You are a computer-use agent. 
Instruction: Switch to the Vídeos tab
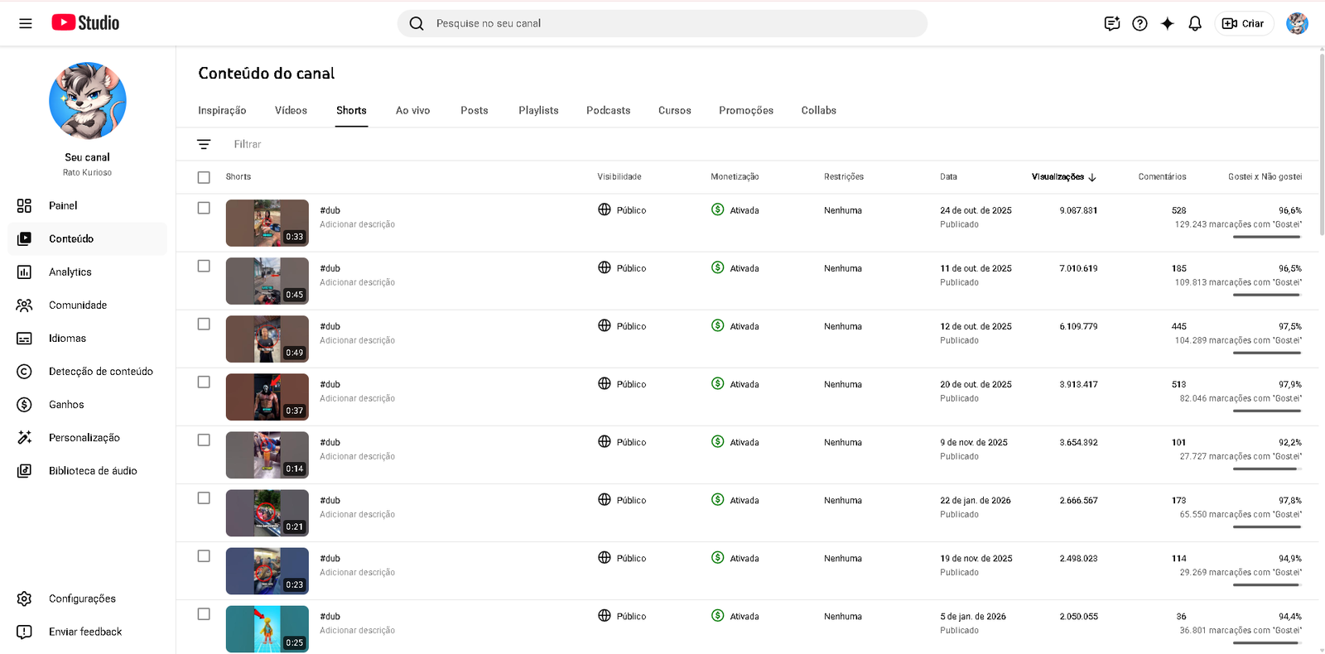click(x=291, y=110)
